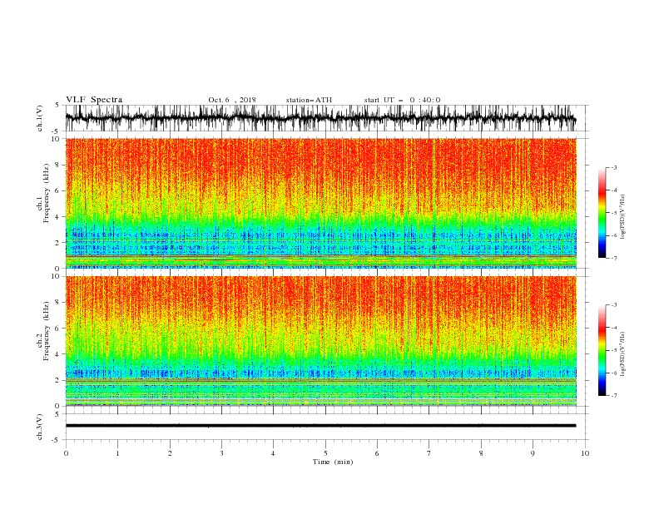Click the -7 label on ch.1 colorbar
The height and width of the screenshot is (509, 659).
pos(614,258)
